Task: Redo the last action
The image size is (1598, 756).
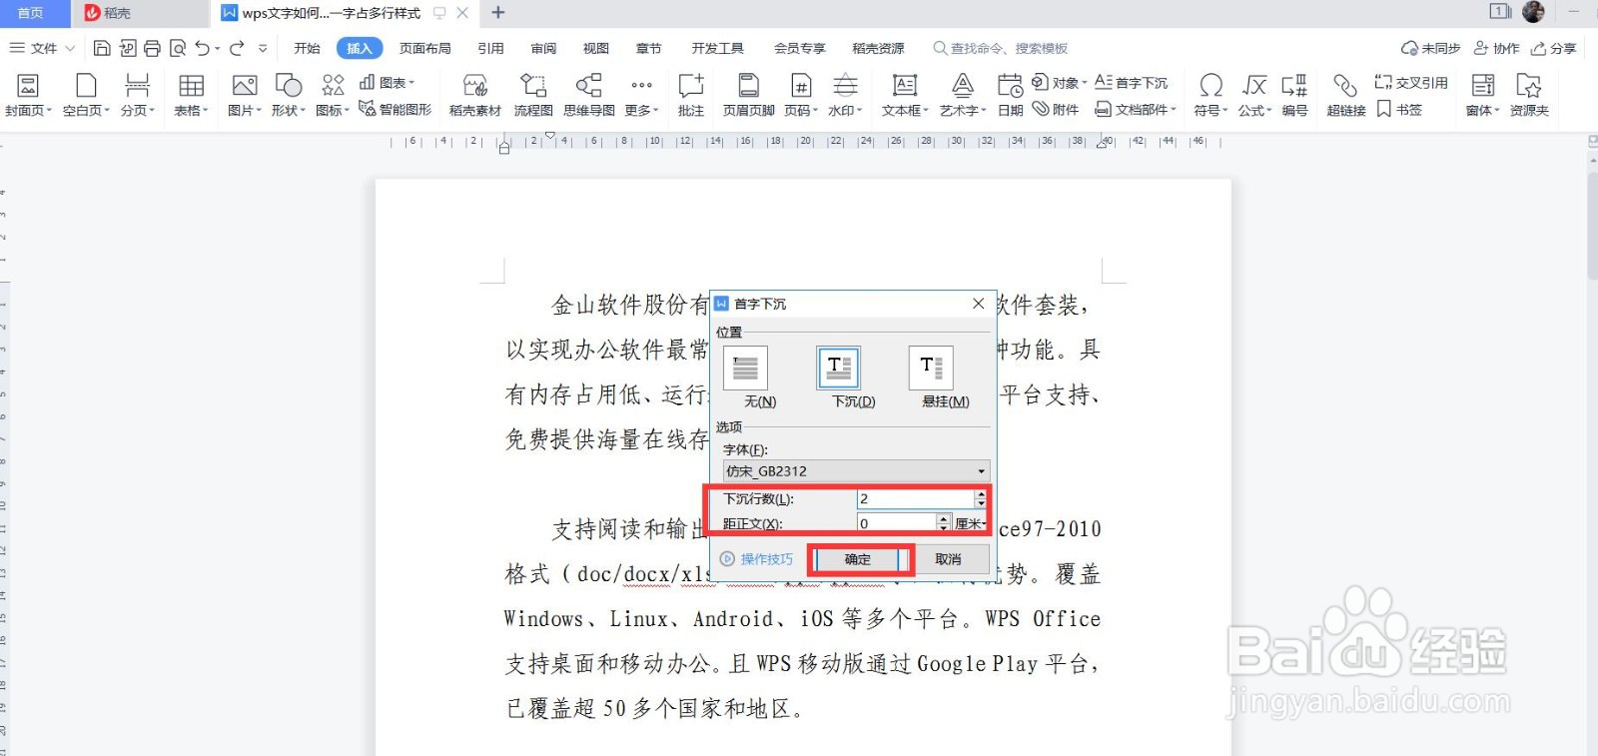Action: (237, 48)
